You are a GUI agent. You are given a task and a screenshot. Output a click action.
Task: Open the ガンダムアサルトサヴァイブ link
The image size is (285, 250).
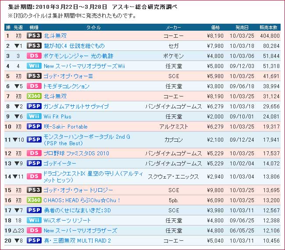[76, 107]
